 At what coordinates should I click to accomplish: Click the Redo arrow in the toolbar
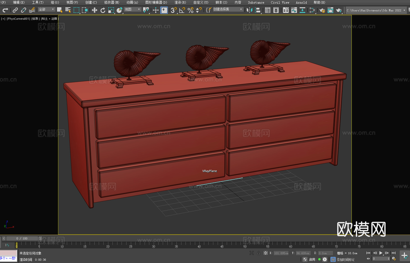click(x=5, y=10)
